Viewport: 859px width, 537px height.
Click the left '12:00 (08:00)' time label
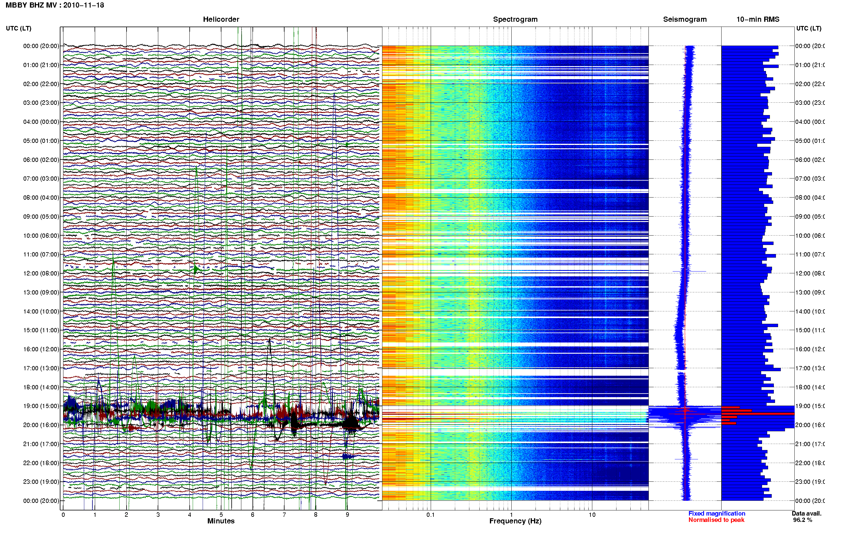point(41,273)
